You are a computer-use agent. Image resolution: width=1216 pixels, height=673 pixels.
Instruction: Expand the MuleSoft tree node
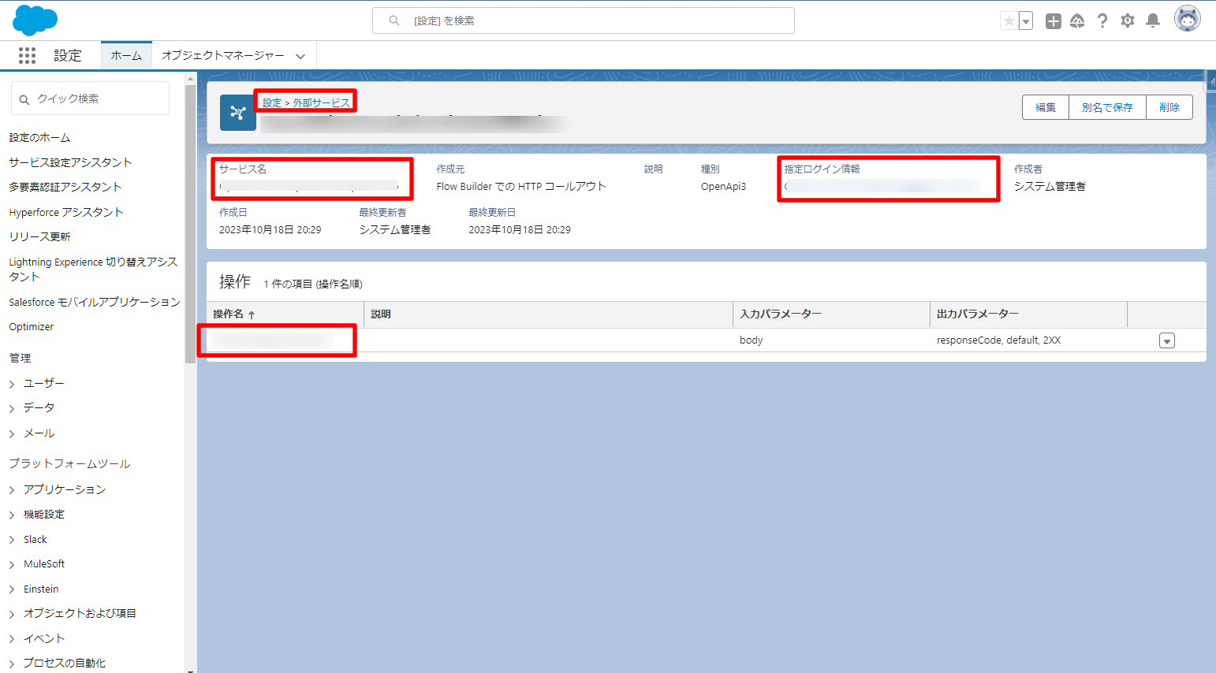click(x=12, y=564)
